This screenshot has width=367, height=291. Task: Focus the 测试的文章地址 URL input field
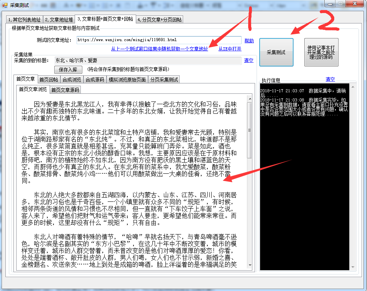point(159,40)
